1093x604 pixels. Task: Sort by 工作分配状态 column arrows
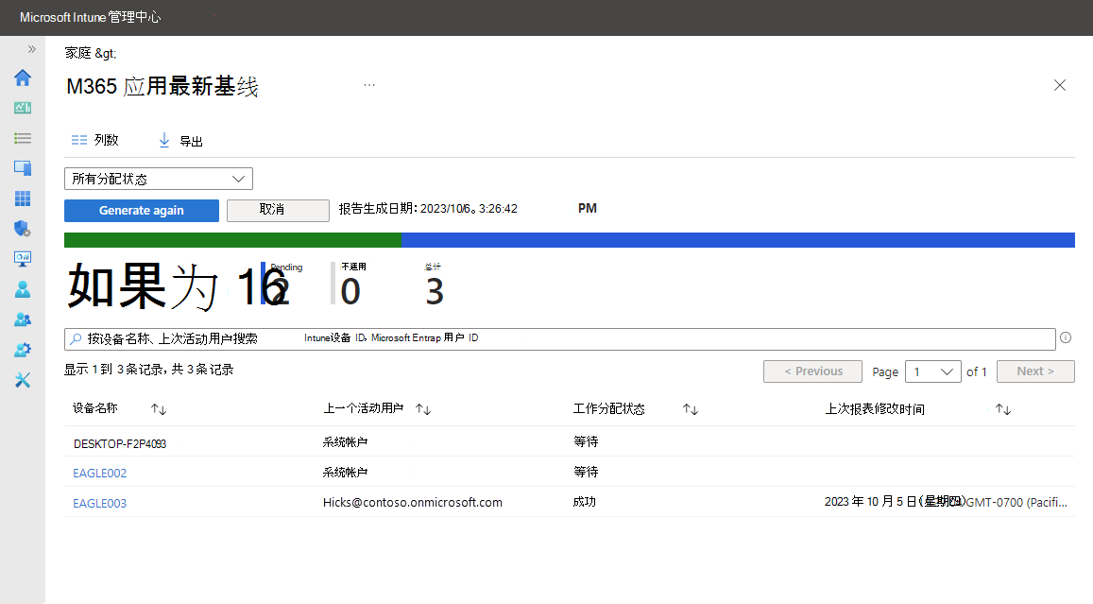[x=691, y=409]
